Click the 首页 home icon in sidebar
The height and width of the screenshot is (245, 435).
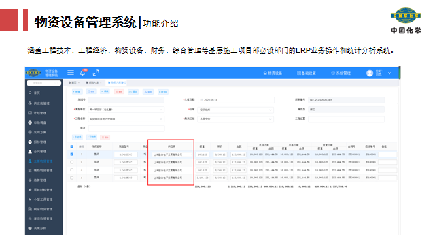tap(30, 93)
